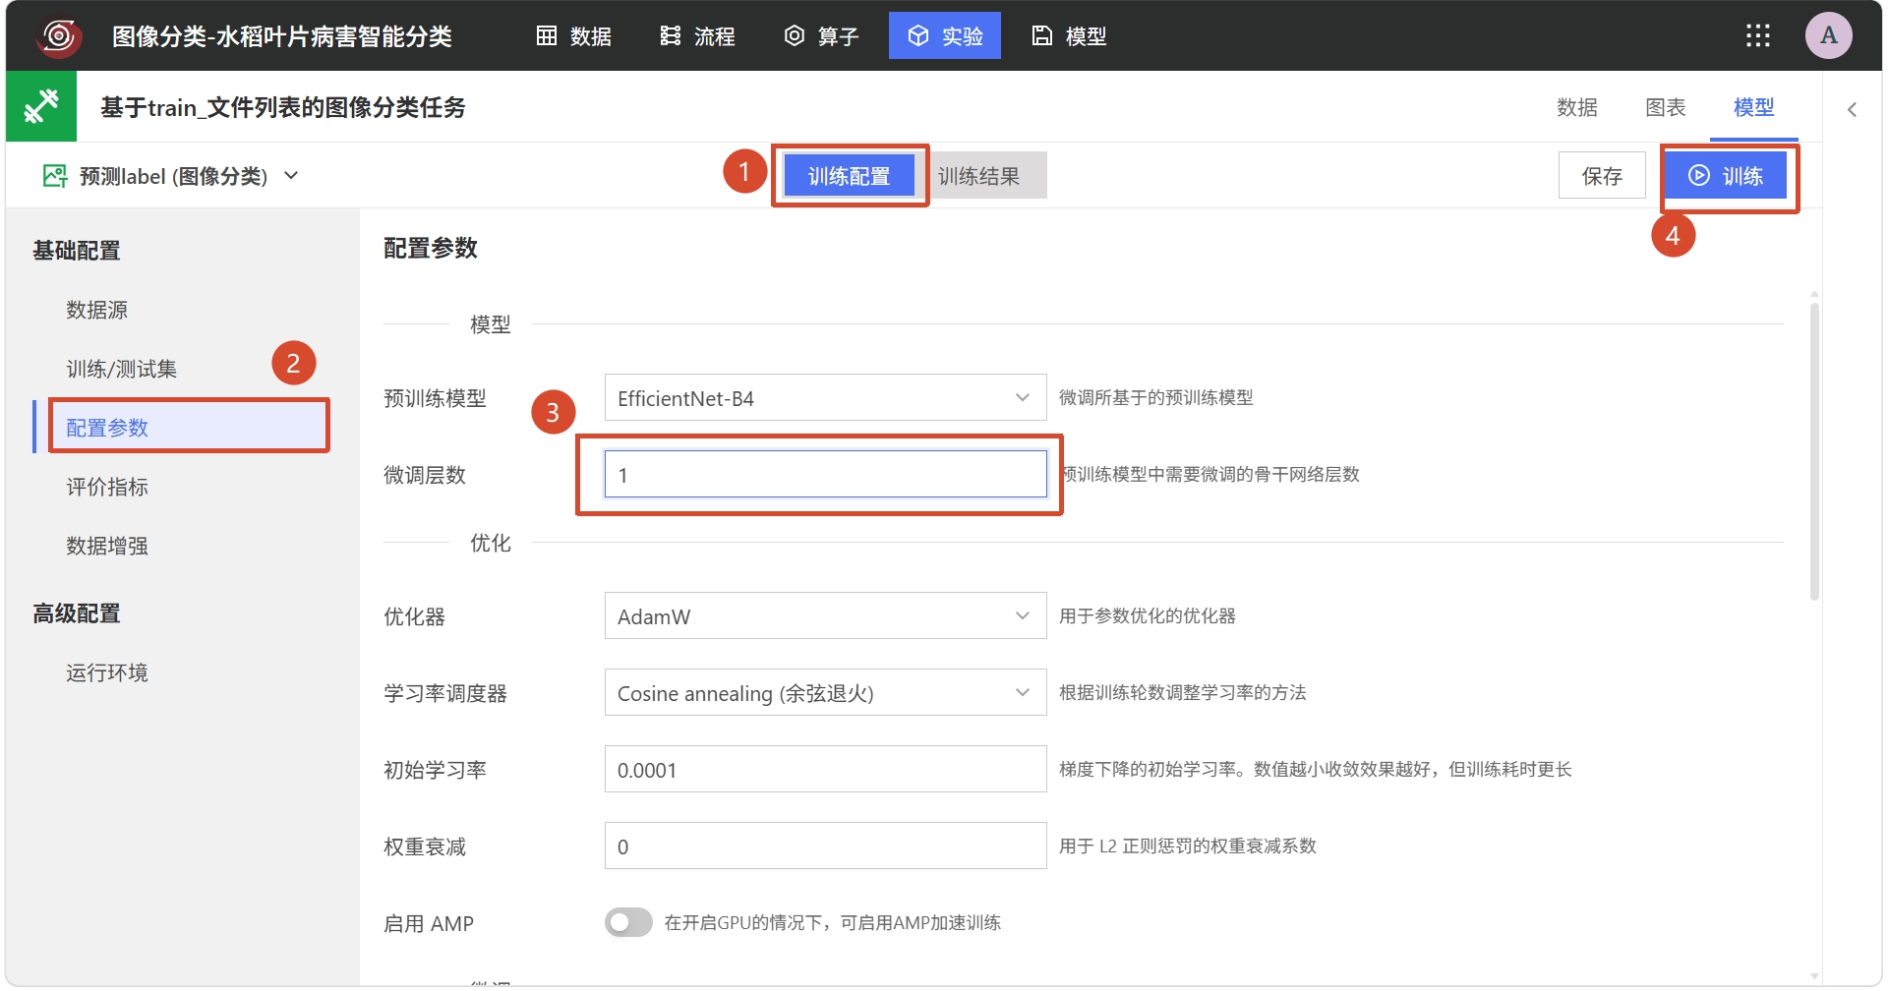This screenshot has height=991, width=1888.
Task: Click the green task icon beside title
Action: (x=41, y=106)
